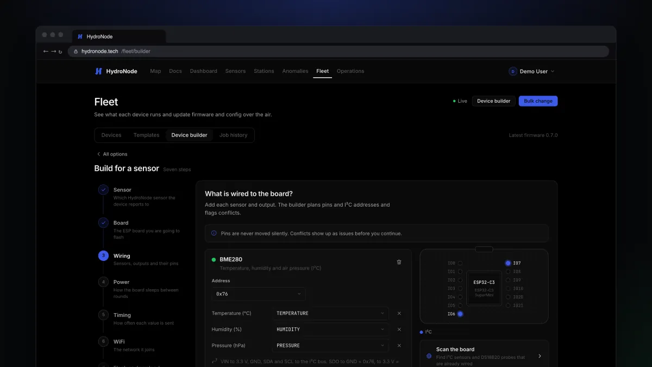The width and height of the screenshot is (652, 367).
Task: Delete the BME280 sensor with trash icon
Action: click(399, 262)
